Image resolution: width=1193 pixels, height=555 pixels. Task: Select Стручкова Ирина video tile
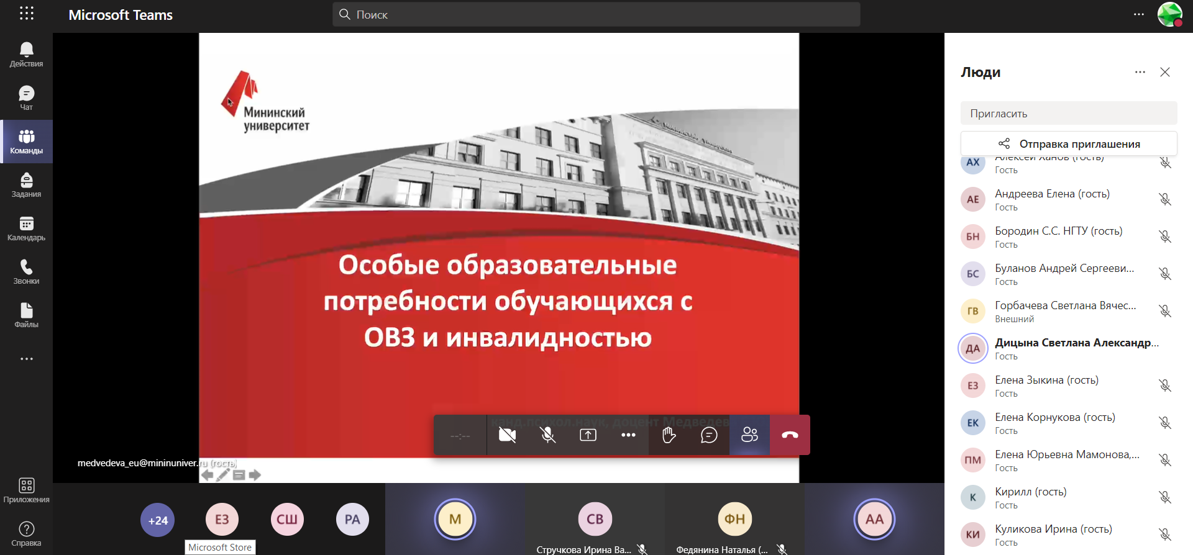(595, 519)
